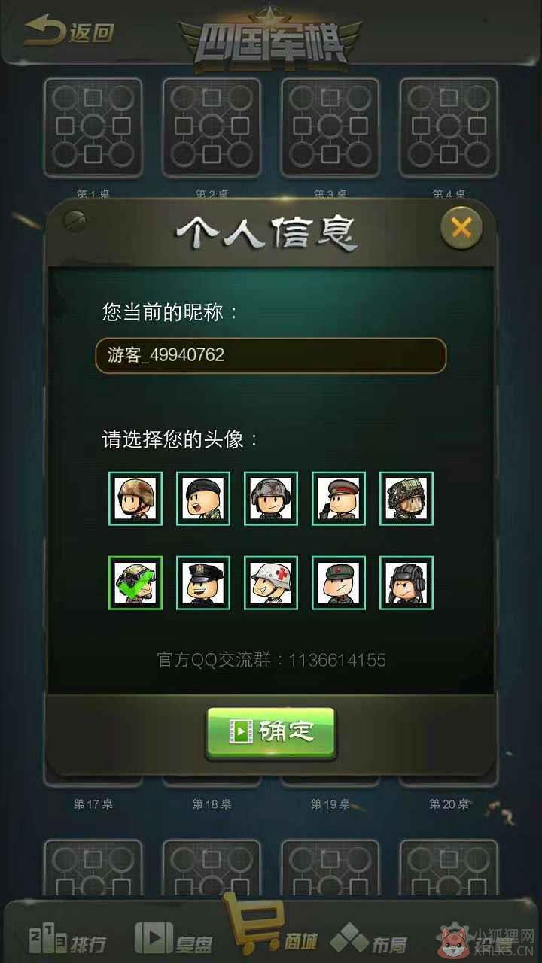Go back using the 返回 button

pyautogui.click(x=69, y=32)
